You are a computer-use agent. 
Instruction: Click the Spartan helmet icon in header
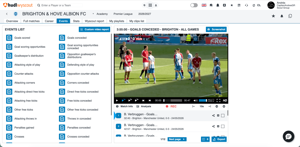(211, 5)
